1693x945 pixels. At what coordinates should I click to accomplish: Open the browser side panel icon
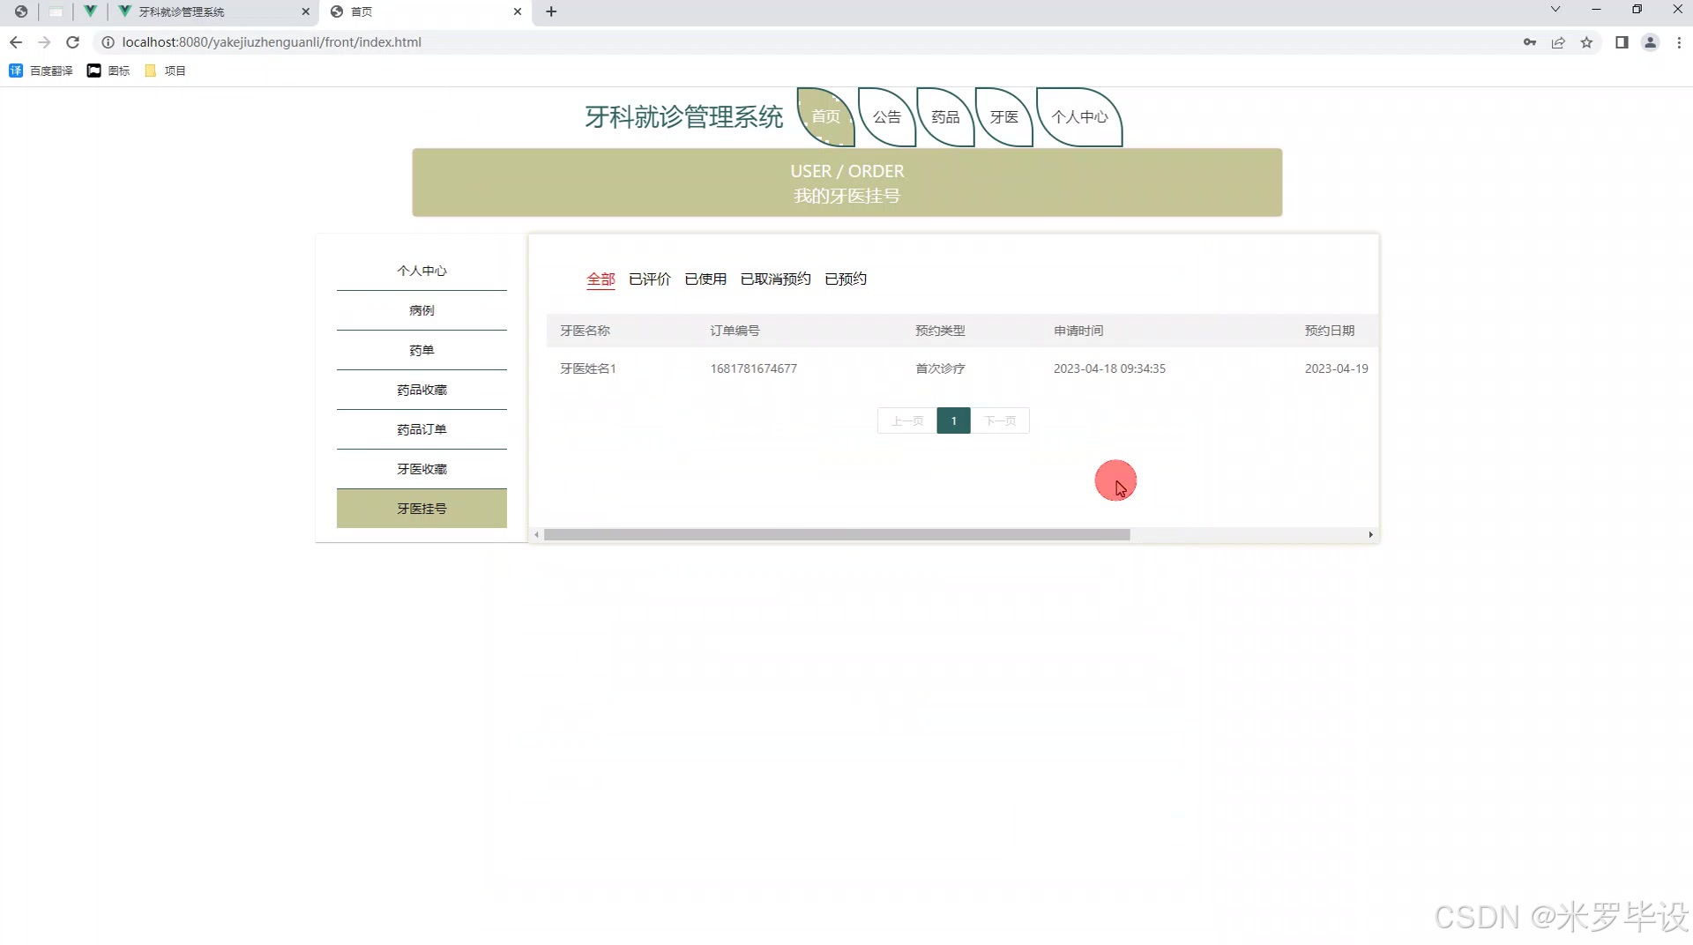(1622, 41)
